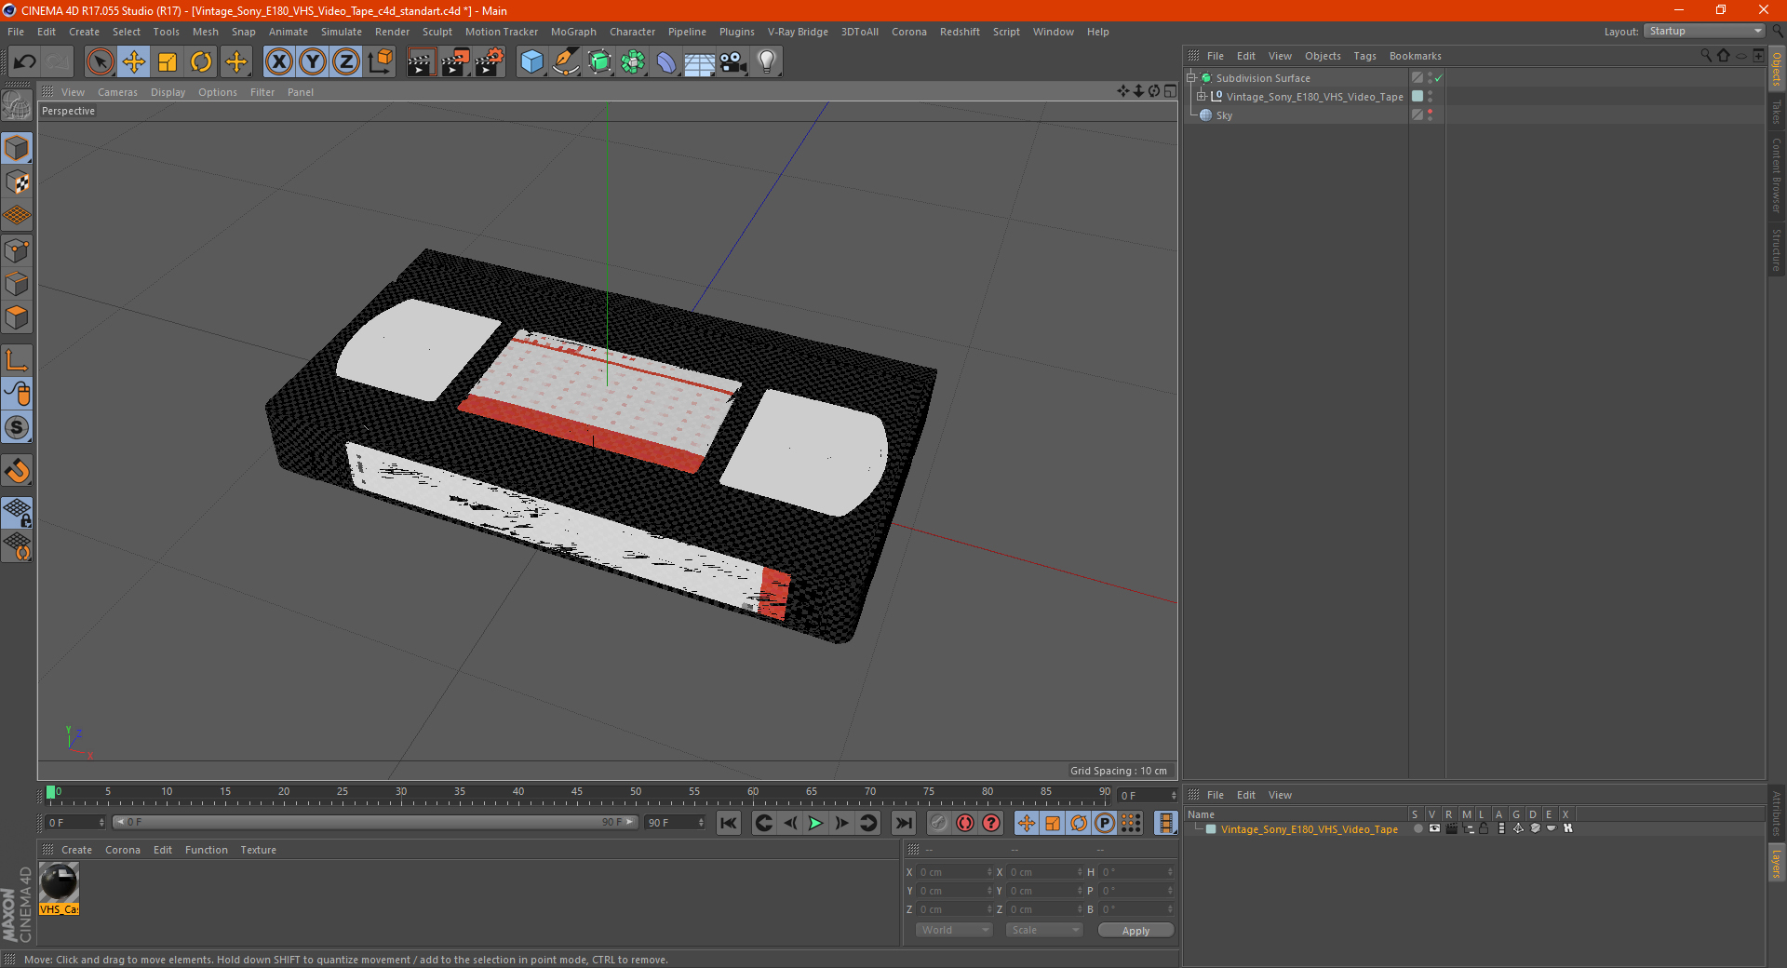Click the Array modeling objects icon
1787x968 pixels.
(633, 62)
